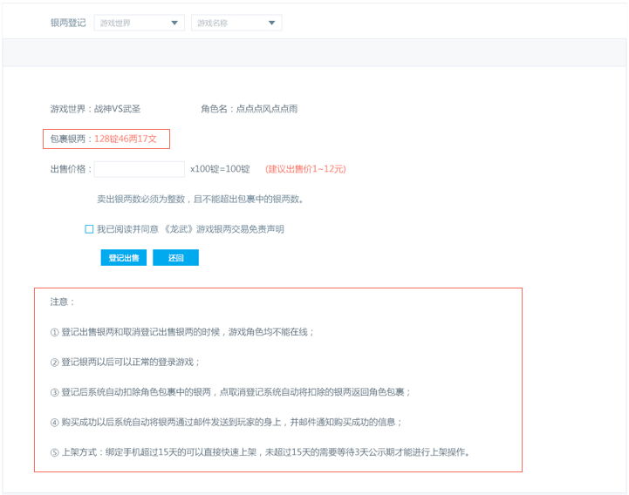The height and width of the screenshot is (495, 629).
Task: Click the hint (建议出售价1~12元)
Action: [305, 169]
